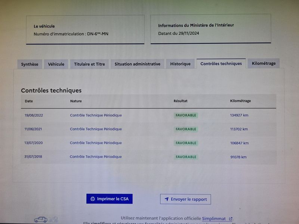299x224 pixels.
Task: Click the Contrôles techniques section heading
Action: point(51,90)
